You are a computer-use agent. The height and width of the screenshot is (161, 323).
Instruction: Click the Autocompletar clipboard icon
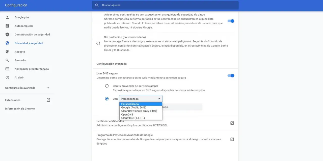(7, 26)
